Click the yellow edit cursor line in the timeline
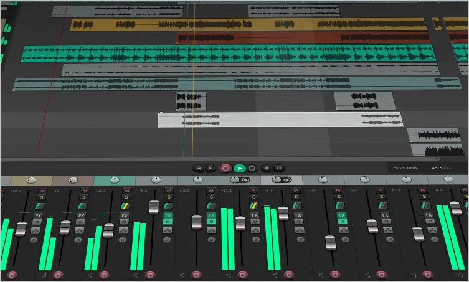469x282 pixels. click(x=193, y=81)
